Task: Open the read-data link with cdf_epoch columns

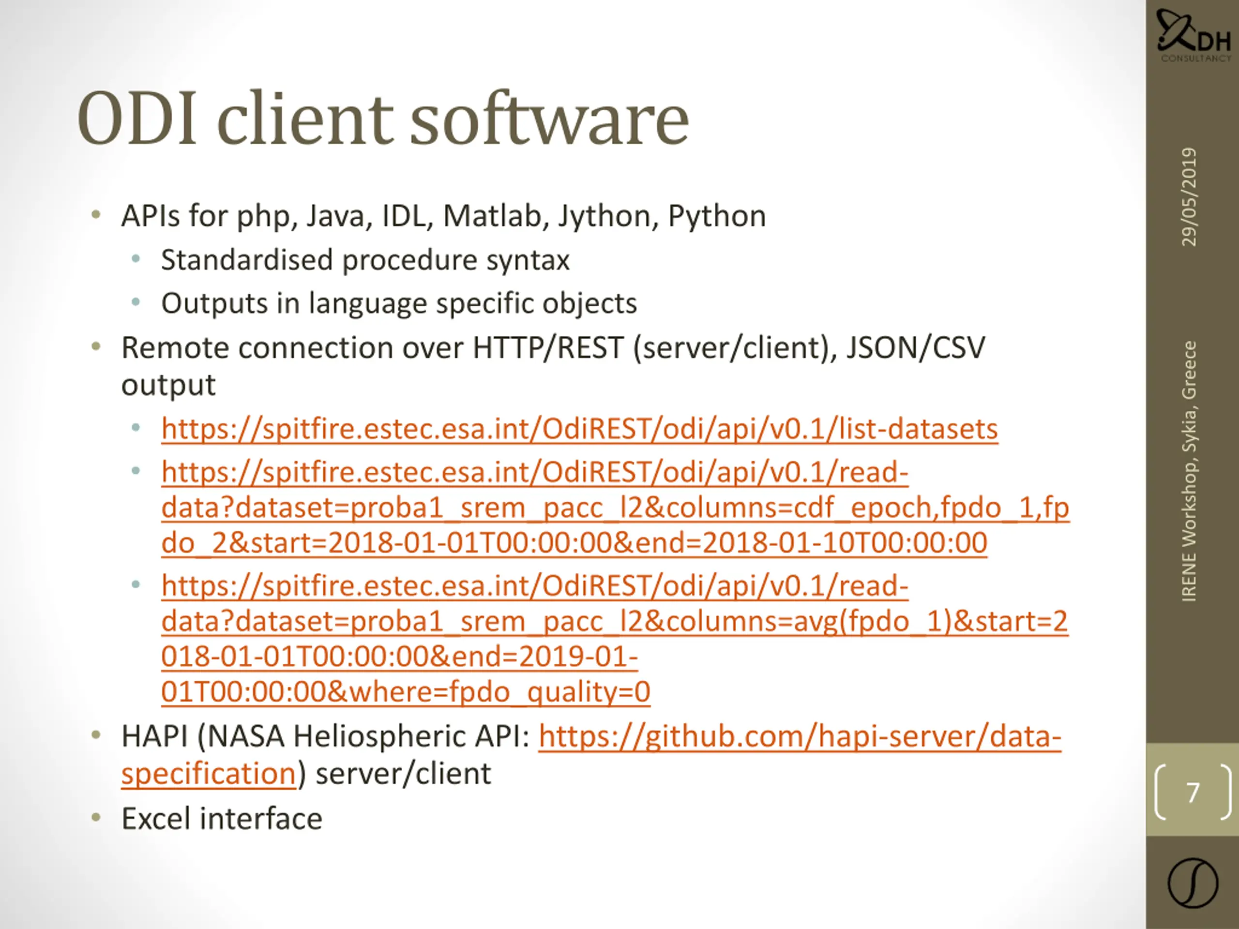Action: pyautogui.click(x=615, y=508)
